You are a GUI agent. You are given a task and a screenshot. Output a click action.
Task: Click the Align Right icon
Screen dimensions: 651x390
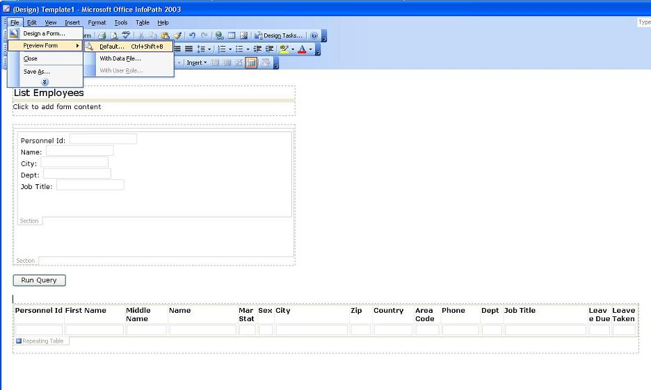pos(177,49)
